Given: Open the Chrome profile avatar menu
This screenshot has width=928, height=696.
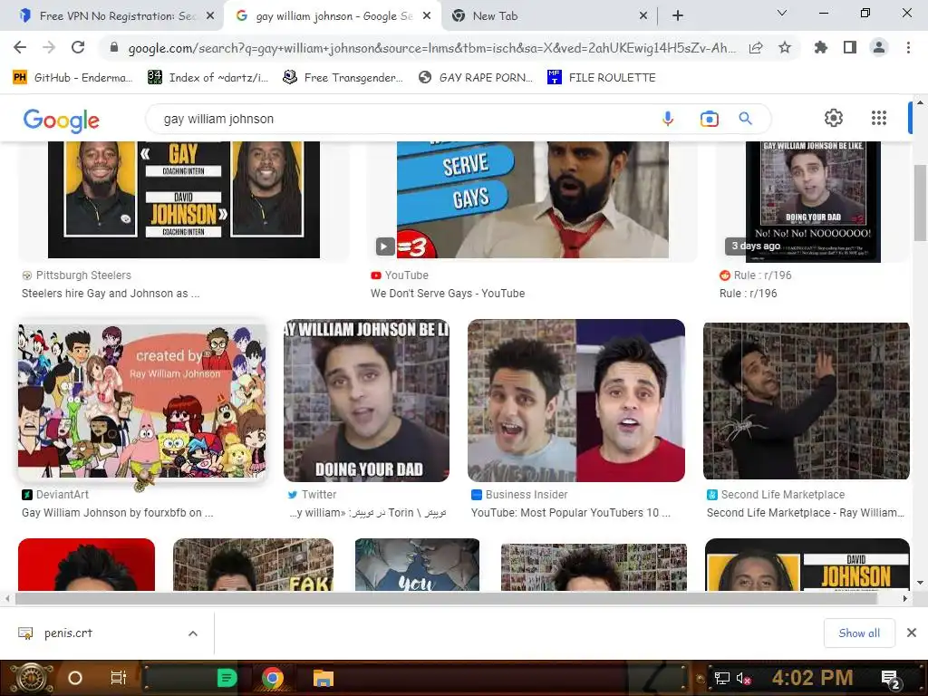Looking at the screenshot, I should tap(879, 47).
